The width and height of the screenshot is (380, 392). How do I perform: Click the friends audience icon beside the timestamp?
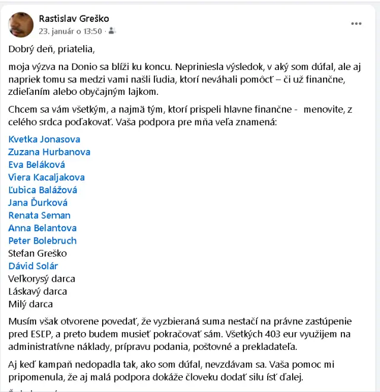pyautogui.click(x=112, y=31)
